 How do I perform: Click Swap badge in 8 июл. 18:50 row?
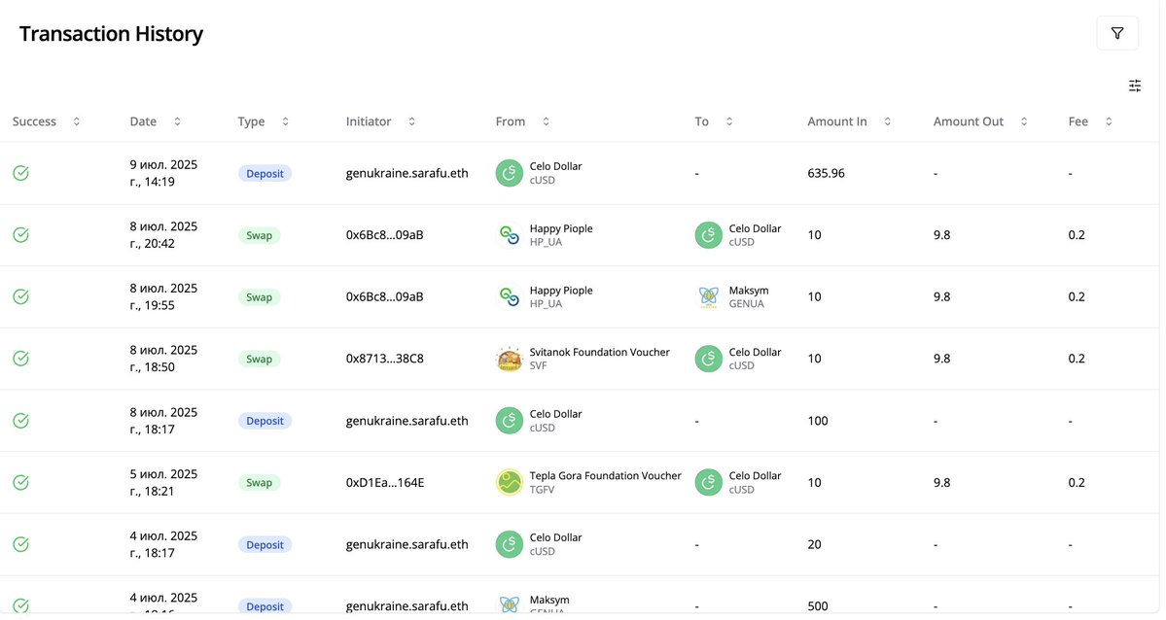pyautogui.click(x=259, y=359)
